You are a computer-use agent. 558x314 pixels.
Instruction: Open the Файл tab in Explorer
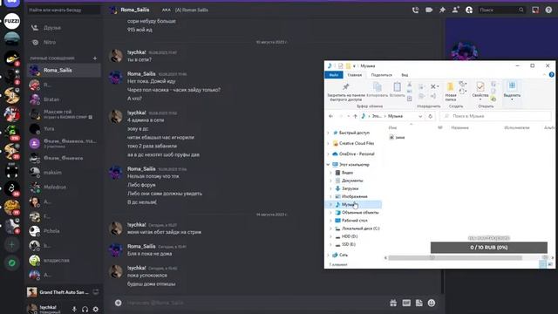tap(334, 75)
